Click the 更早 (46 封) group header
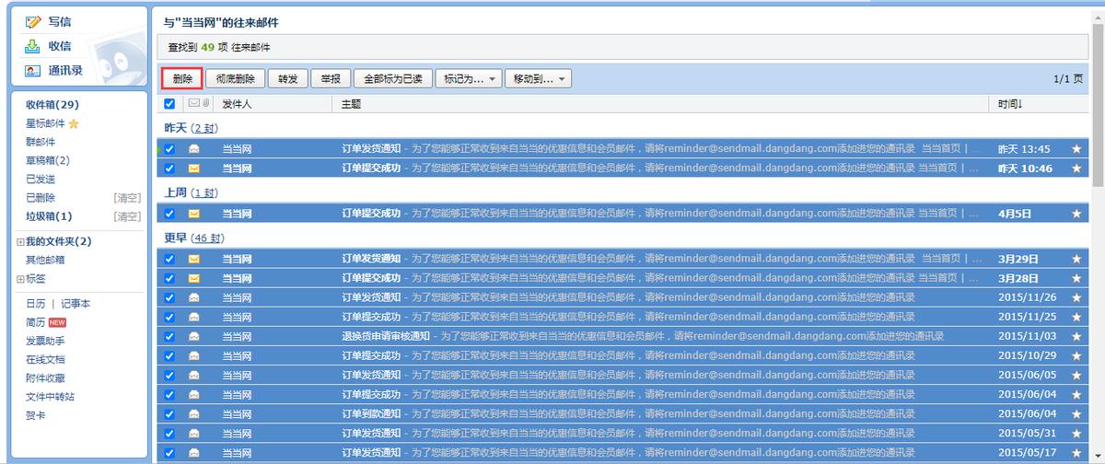The width and height of the screenshot is (1105, 464). (x=194, y=238)
